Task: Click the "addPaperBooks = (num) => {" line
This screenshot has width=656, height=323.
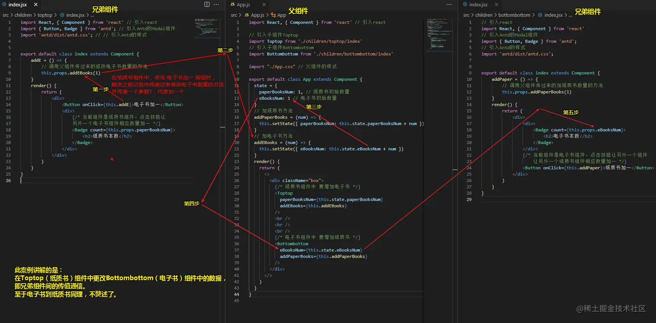Action: click(287, 117)
